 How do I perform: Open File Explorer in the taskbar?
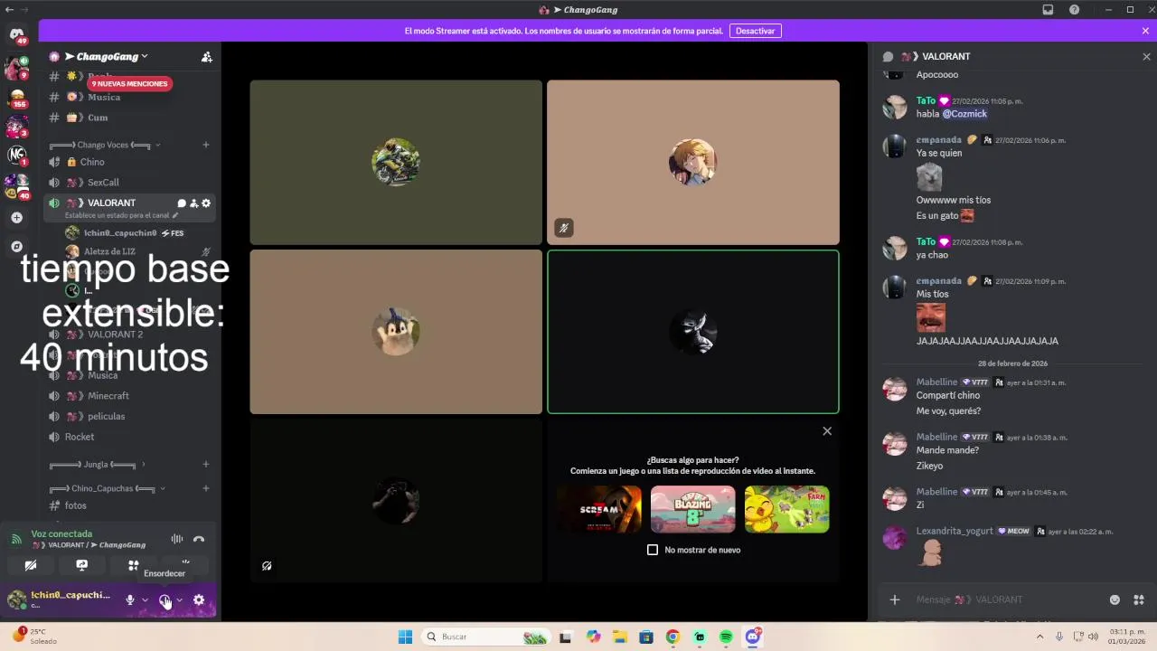619,637
